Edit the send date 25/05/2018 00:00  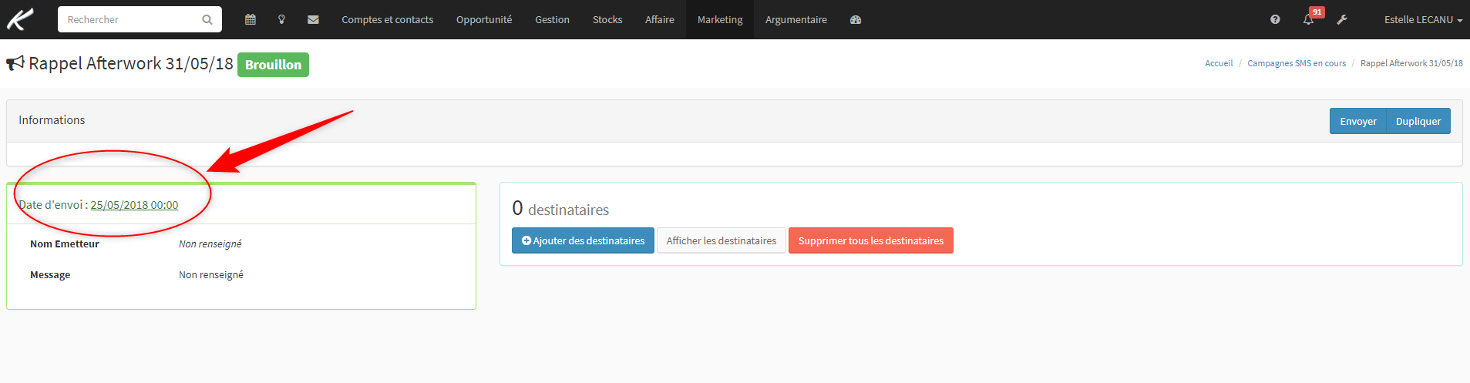click(x=134, y=205)
